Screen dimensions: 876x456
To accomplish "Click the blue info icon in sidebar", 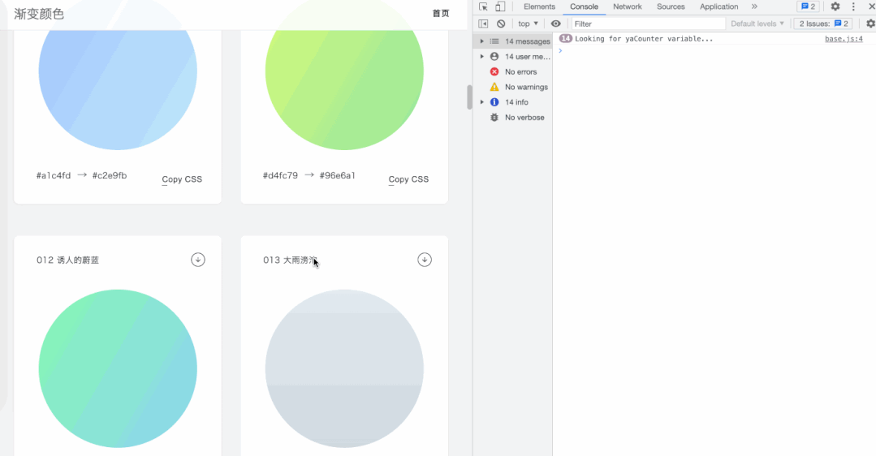I will point(494,102).
